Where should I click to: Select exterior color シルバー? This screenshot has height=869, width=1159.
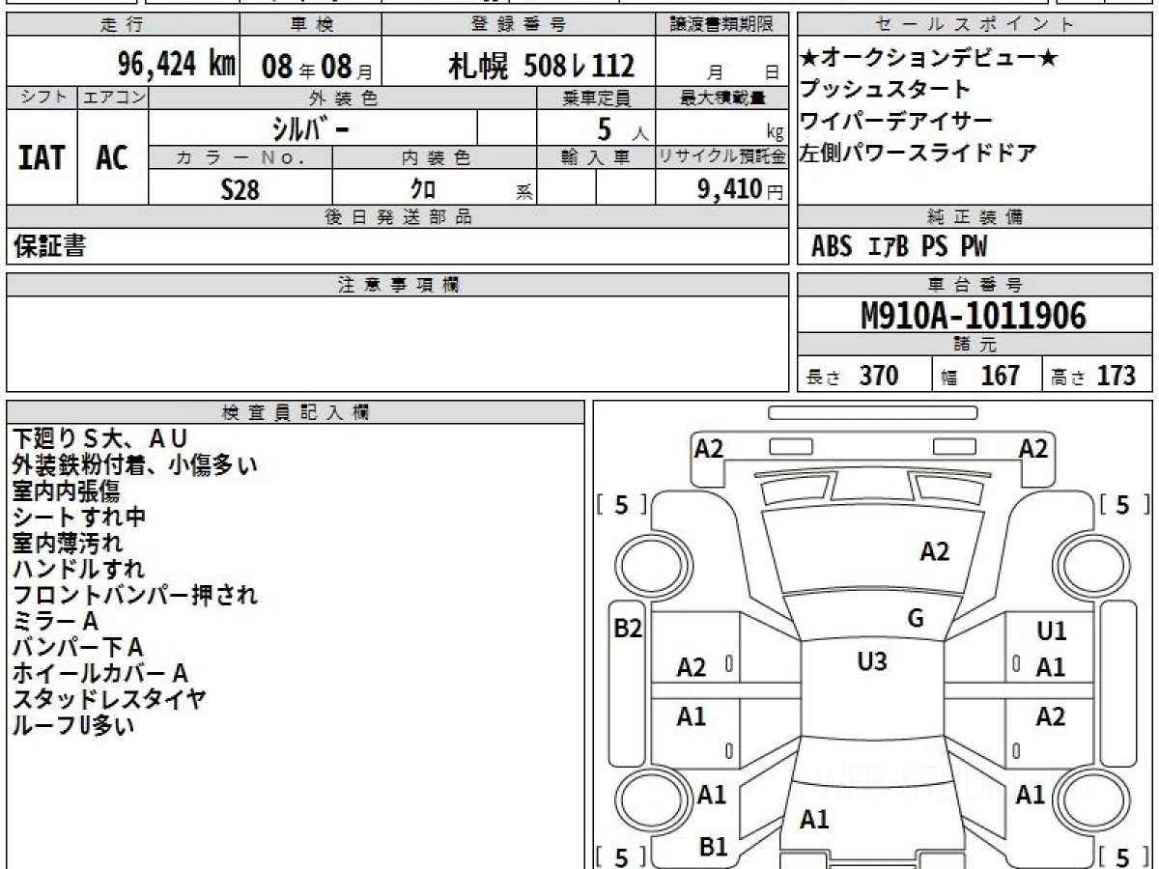coord(310,127)
